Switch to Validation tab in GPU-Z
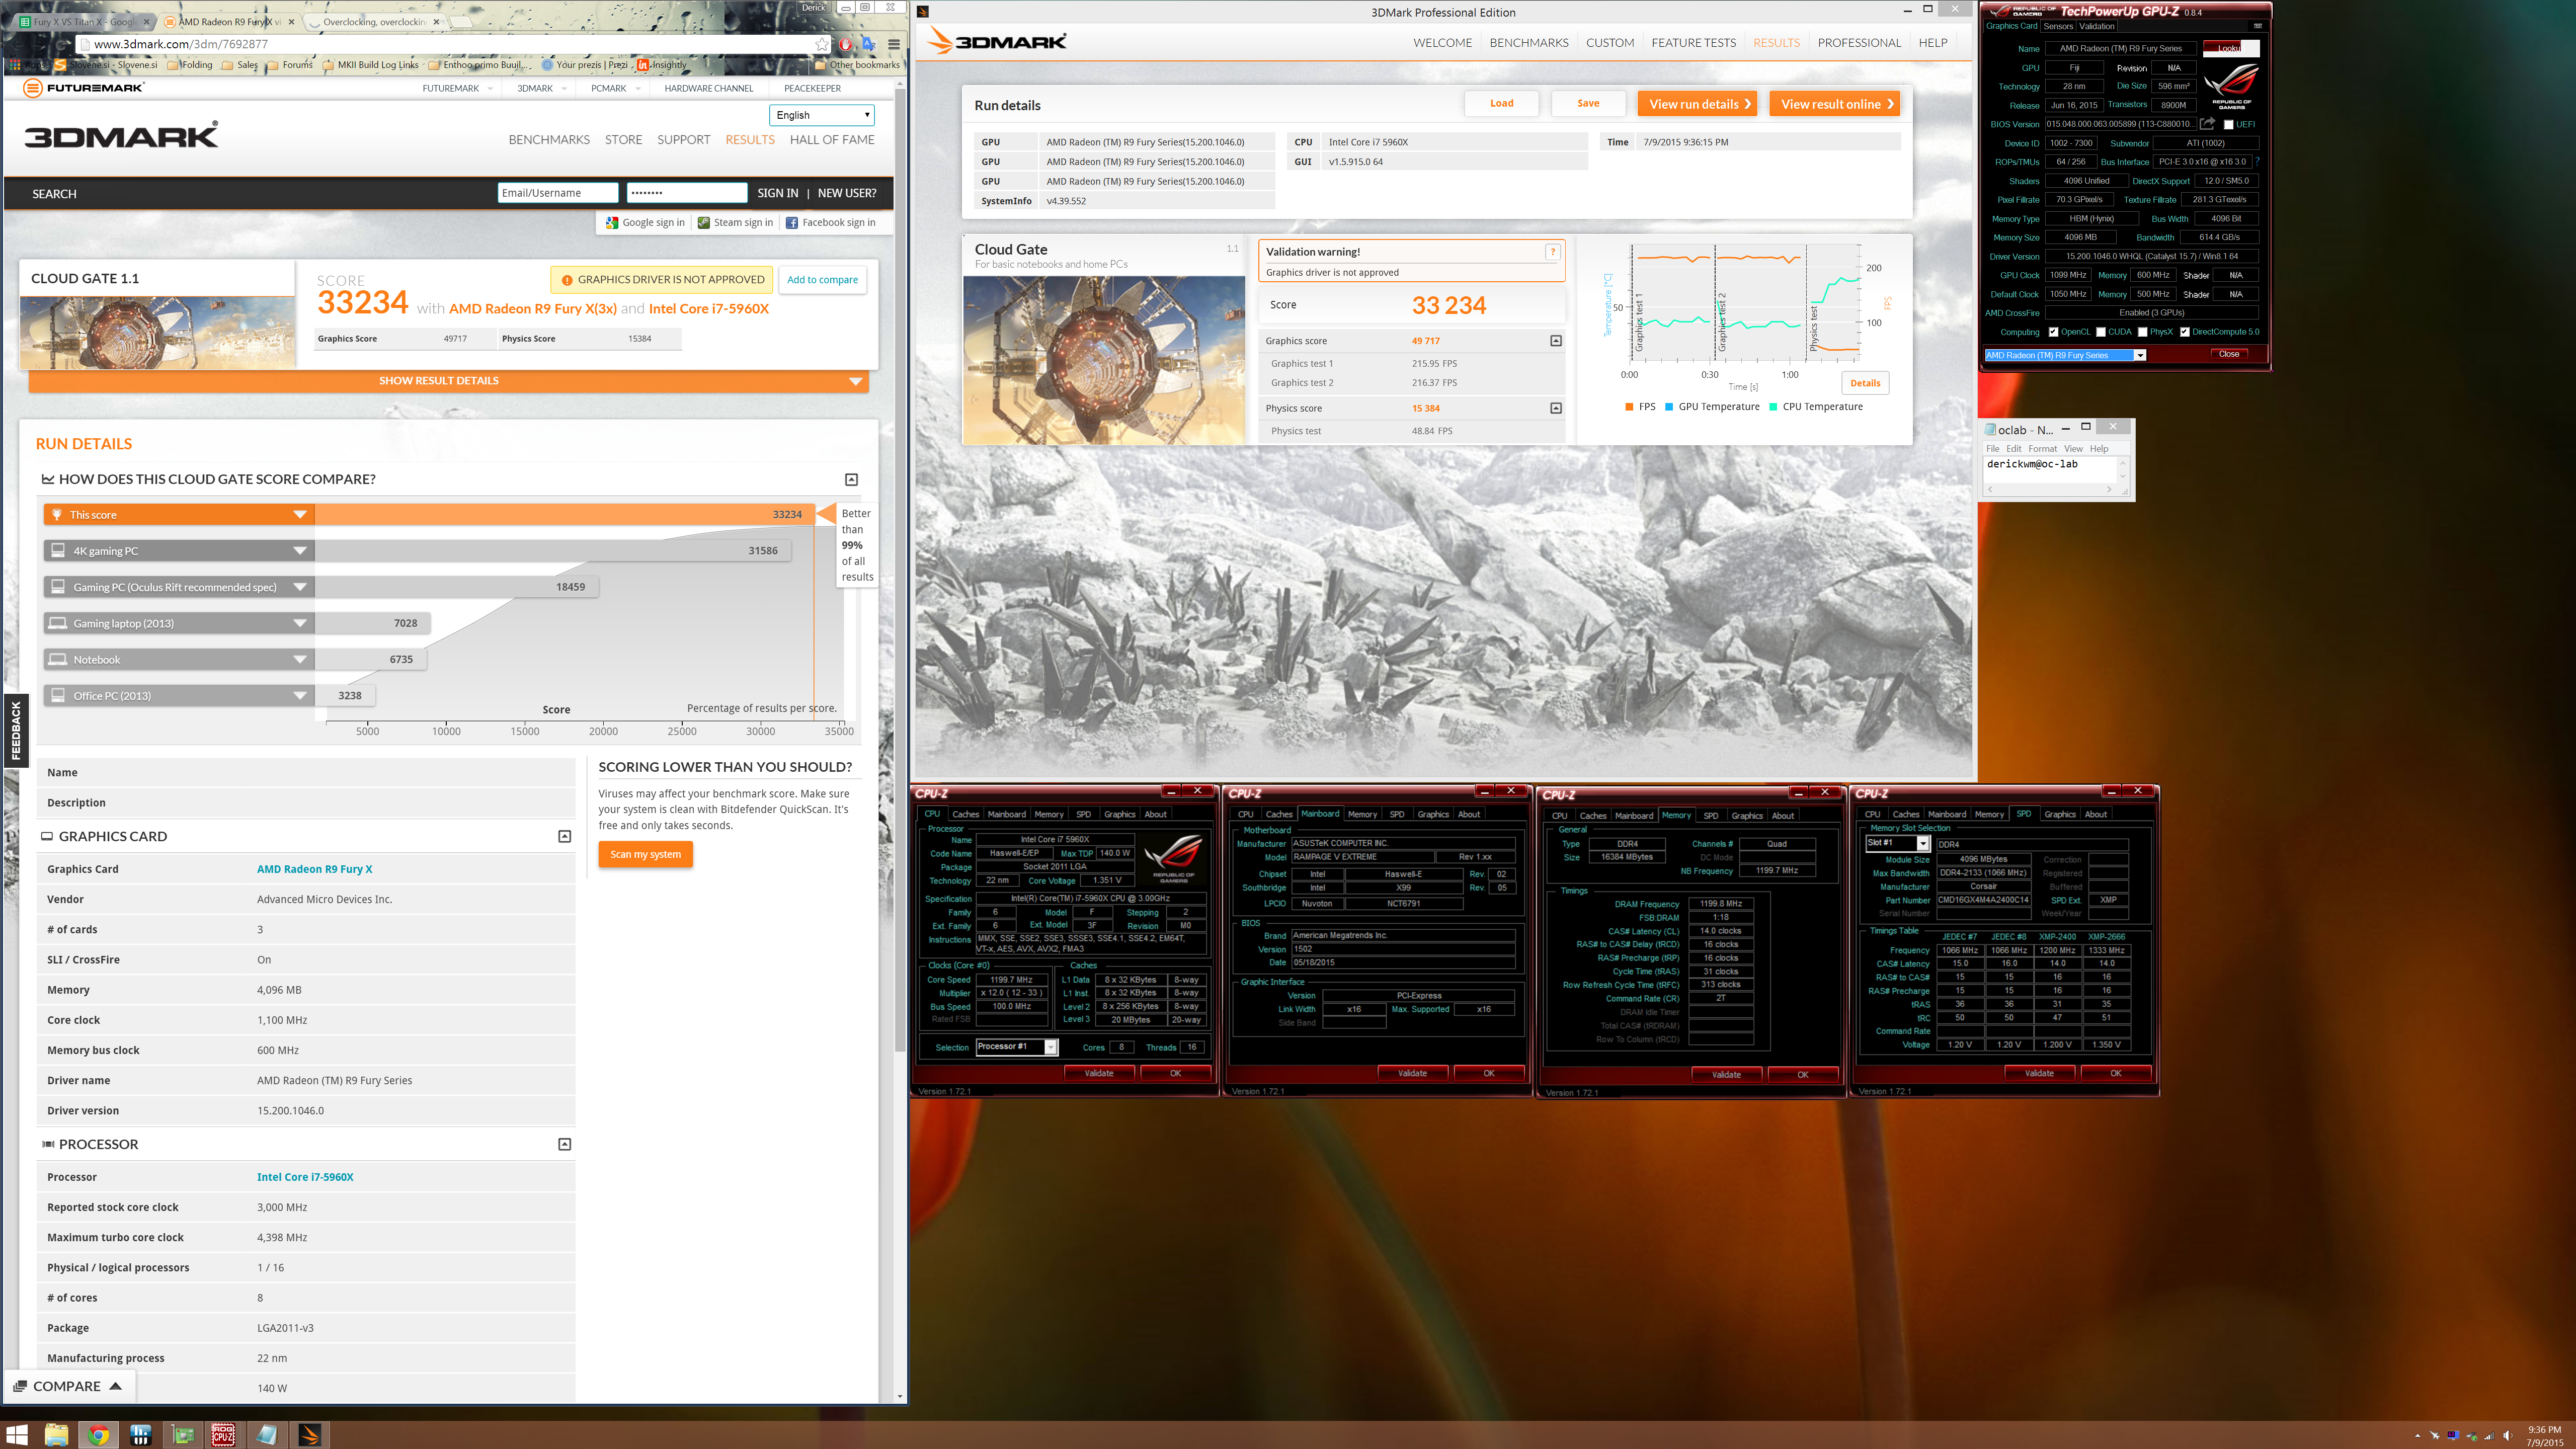This screenshot has width=2576, height=1449. pyautogui.click(x=2097, y=27)
